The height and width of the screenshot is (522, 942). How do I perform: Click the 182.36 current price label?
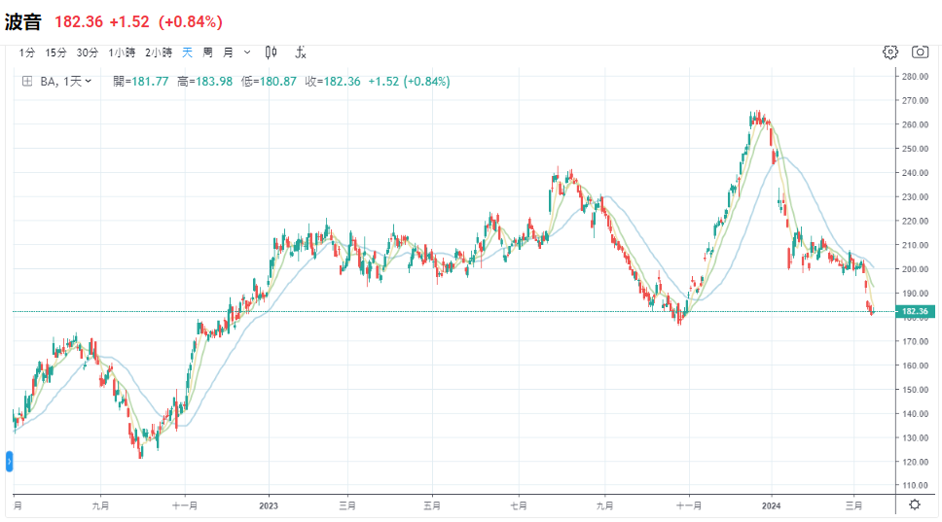(x=915, y=311)
